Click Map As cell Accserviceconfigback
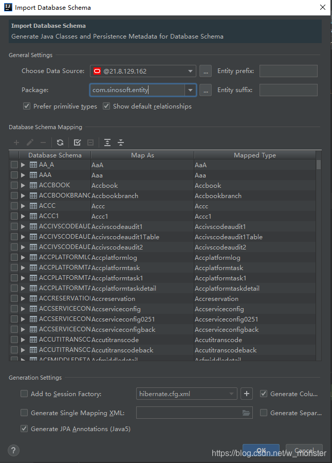 tap(142, 330)
